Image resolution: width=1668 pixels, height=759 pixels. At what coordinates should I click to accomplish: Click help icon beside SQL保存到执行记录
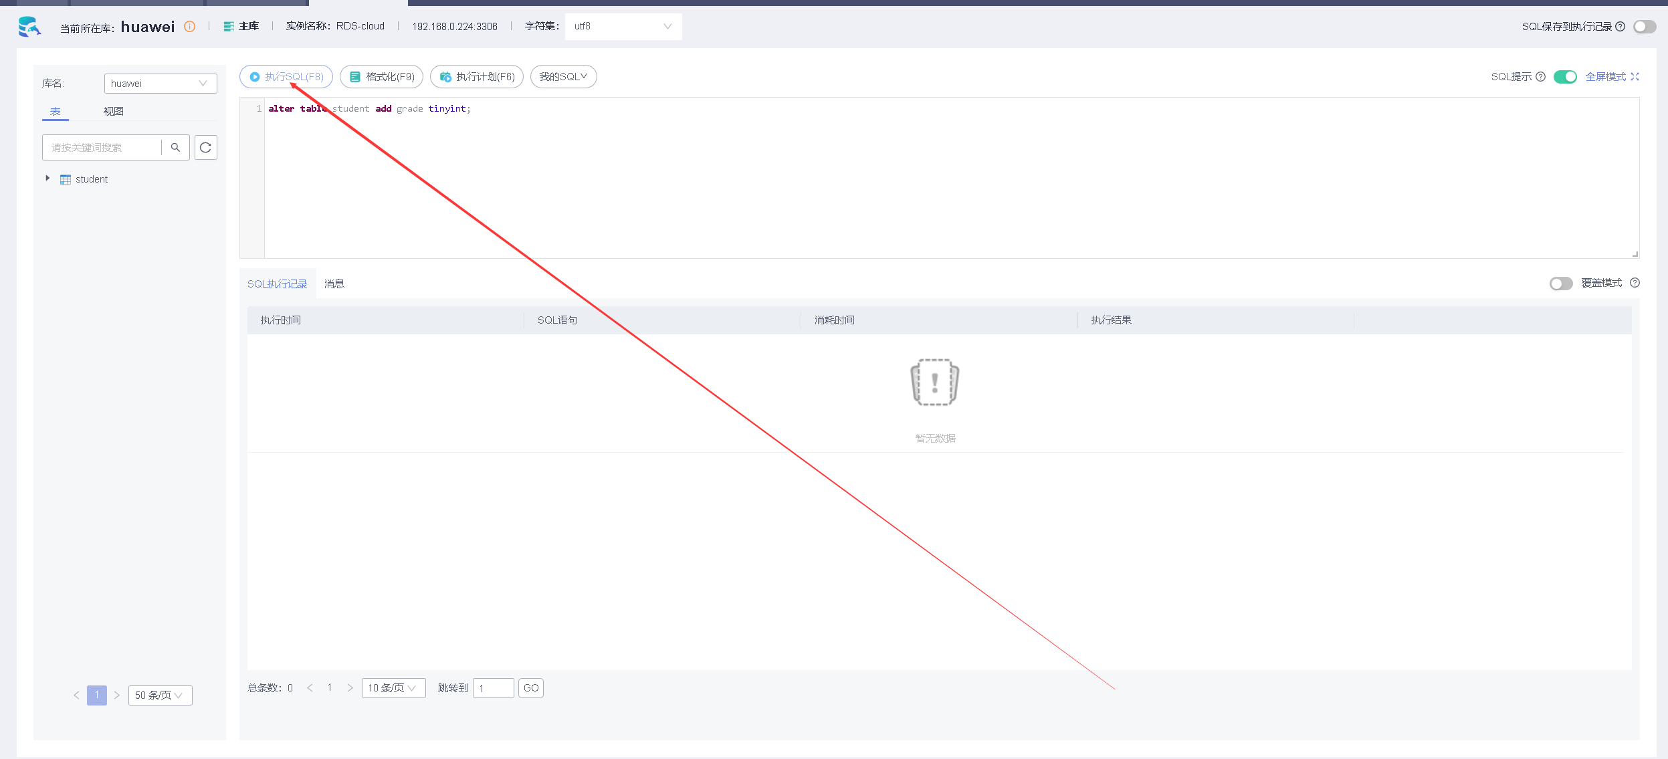(x=1620, y=27)
